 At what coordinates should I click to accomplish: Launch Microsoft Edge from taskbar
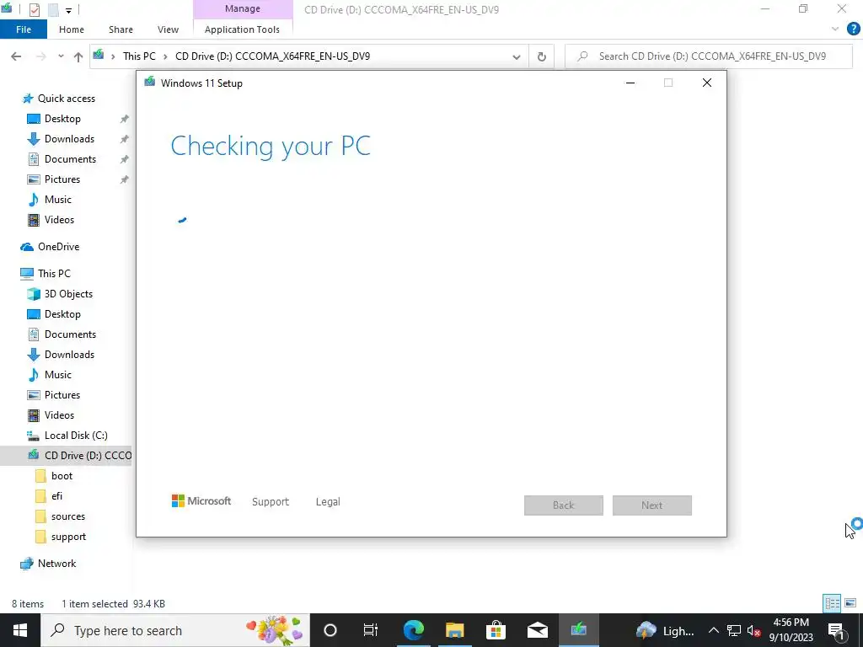click(x=413, y=630)
